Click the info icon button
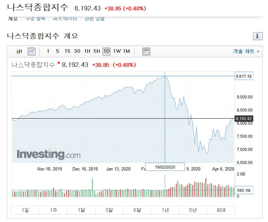The image size is (268, 222). pyautogui.click(x=258, y=36)
